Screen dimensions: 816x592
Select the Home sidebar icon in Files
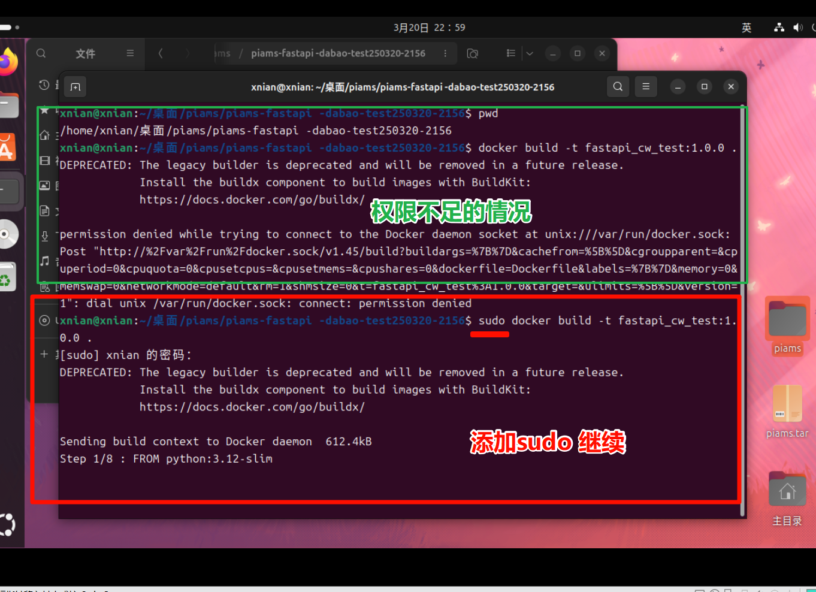click(44, 135)
